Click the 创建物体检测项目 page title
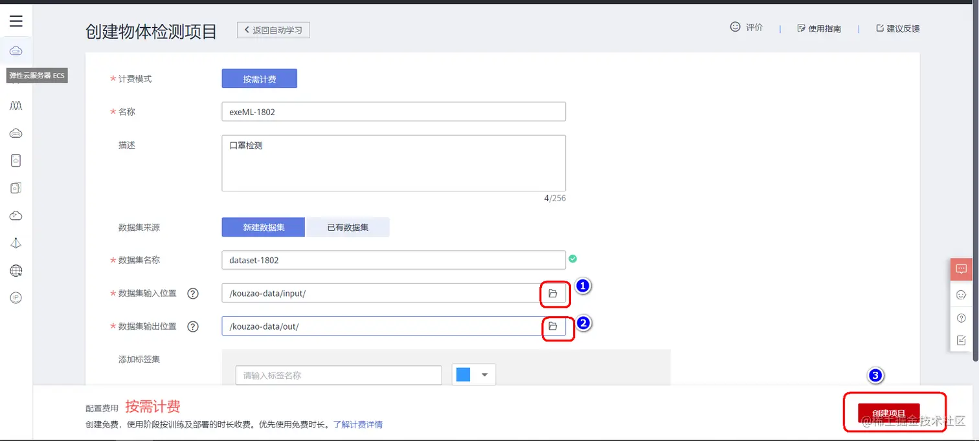979x441 pixels. (152, 32)
